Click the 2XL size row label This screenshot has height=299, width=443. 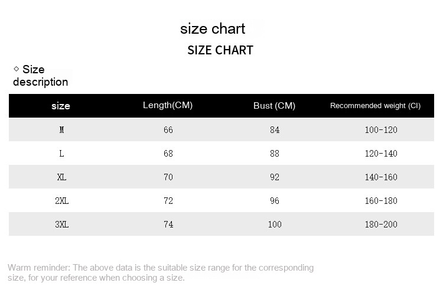(61, 201)
